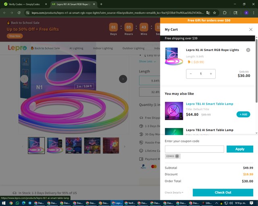Click Shop Now in sale banner
This screenshot has width=258, height=206.
pos(15,36)
